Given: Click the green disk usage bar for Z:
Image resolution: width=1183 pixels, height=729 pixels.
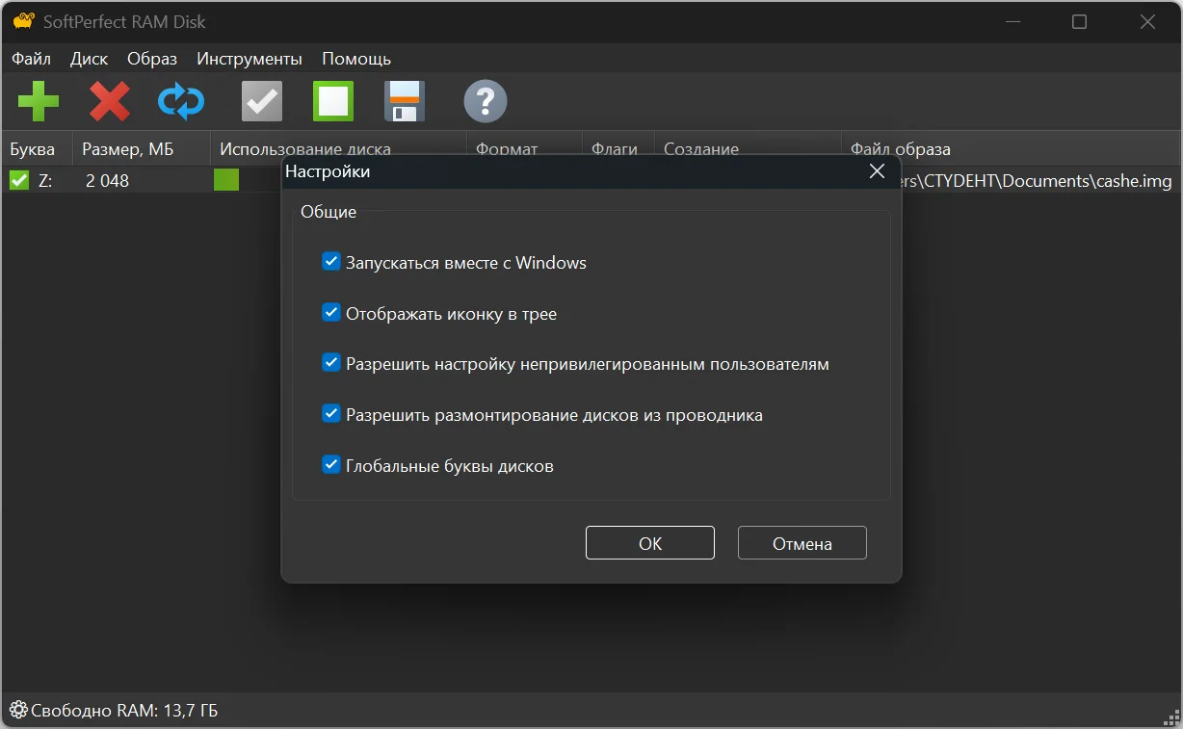Looking at the screenshot, I should click(226, 180).
